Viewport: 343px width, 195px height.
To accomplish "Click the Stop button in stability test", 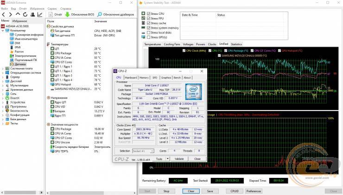I will [166, 191].
